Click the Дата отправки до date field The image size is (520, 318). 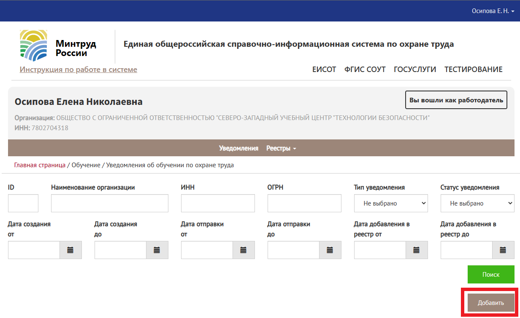(293, 250)
